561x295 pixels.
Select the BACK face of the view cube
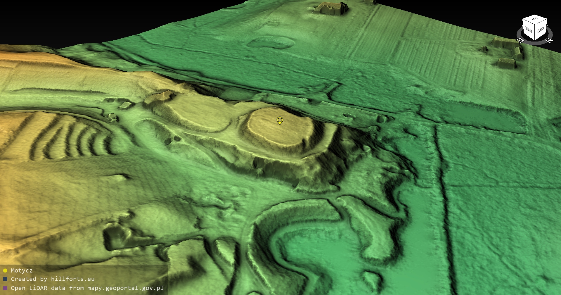[x=541, y=30]
